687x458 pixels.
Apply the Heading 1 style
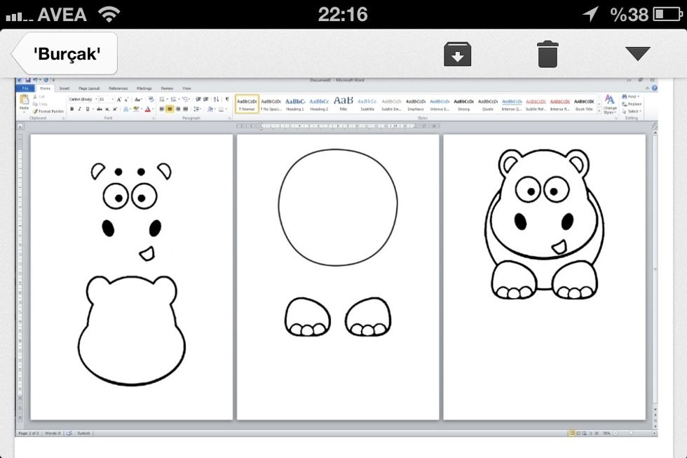[295, 103]
